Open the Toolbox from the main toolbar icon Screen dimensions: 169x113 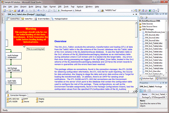click(x=146, y=10)
